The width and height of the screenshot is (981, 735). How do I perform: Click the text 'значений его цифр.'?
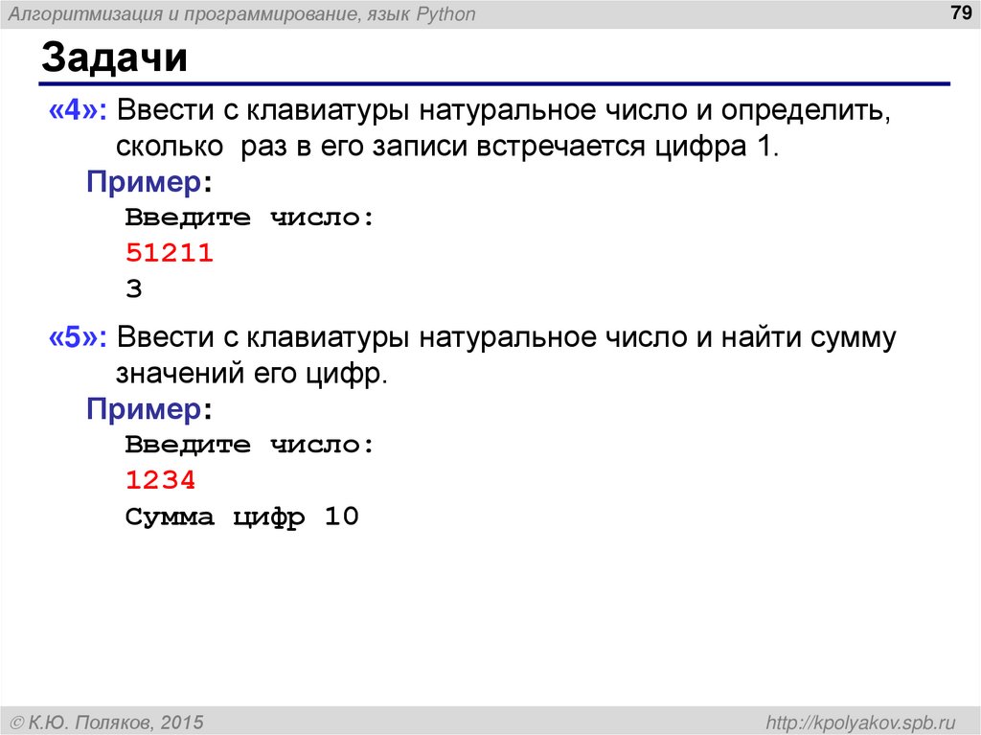coord(252,374)
